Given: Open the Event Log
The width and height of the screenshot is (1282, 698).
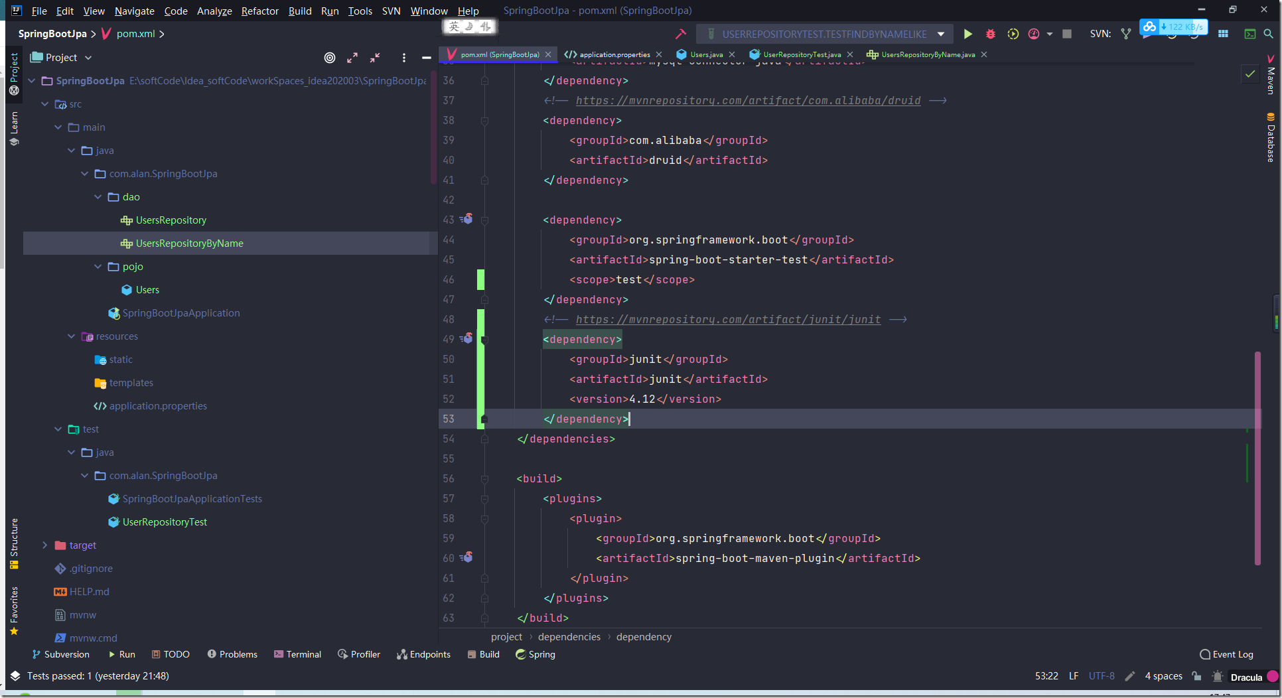Looking at the screenshot, I should click(x=1226, y=654).
